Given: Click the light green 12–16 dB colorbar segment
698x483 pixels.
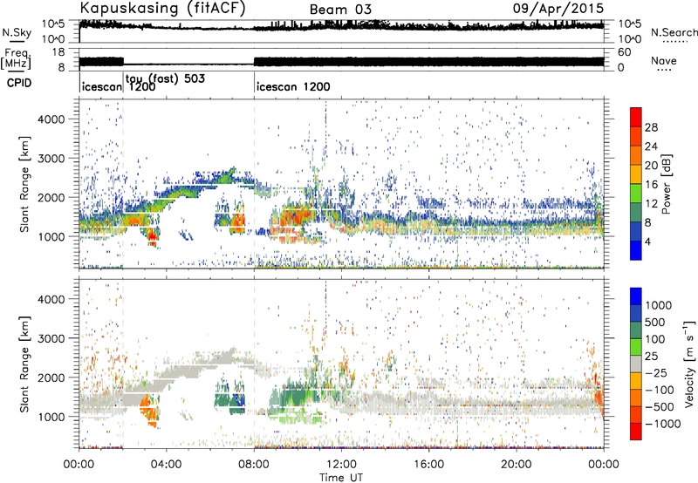Looking at the screenshot, I should (636, 193).
